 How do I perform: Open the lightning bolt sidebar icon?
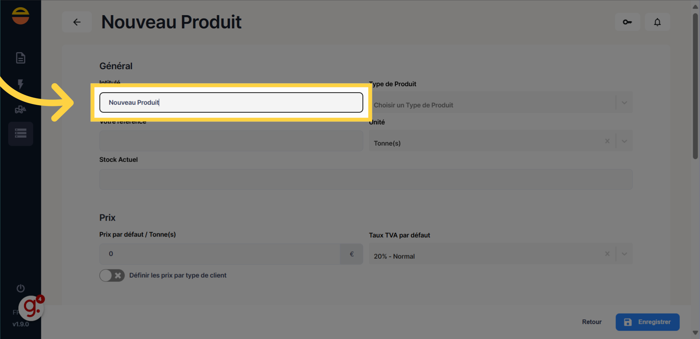click(x=20, y=84)
